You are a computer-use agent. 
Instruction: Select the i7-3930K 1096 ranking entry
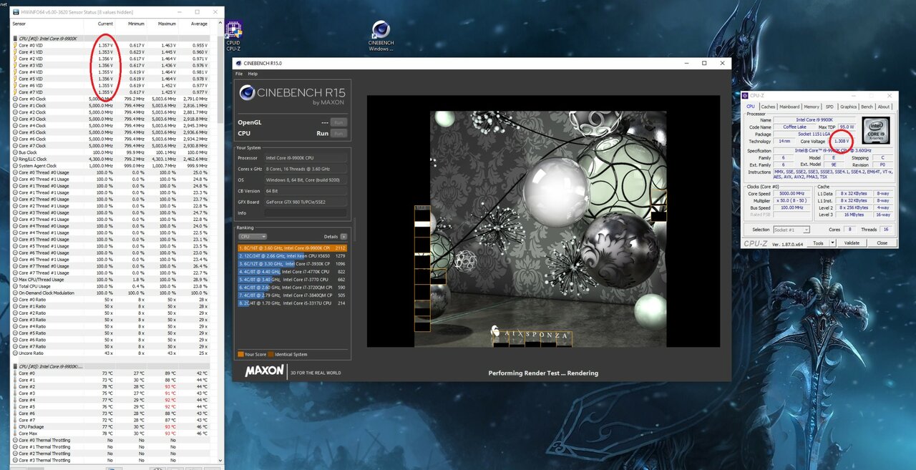coord(293,263)
